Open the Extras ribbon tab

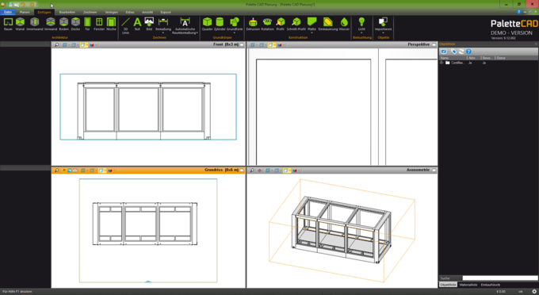[x=130, y=12]
